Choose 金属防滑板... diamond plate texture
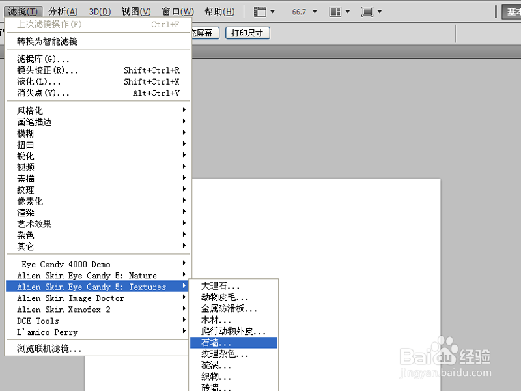Screen dimensions: 521x391 (x=234, y=308)
